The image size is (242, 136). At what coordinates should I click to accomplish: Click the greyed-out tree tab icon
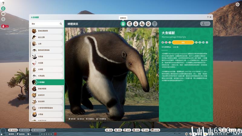[x=155, y=24]
